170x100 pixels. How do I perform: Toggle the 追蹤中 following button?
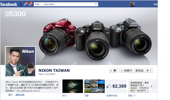tap(127, 70)
